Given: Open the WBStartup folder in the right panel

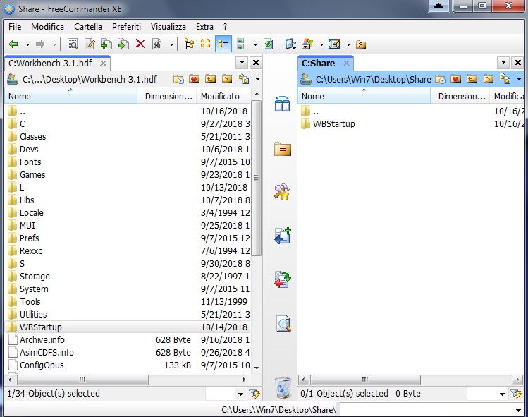Looking at the screenshot, I should point(333,123).
